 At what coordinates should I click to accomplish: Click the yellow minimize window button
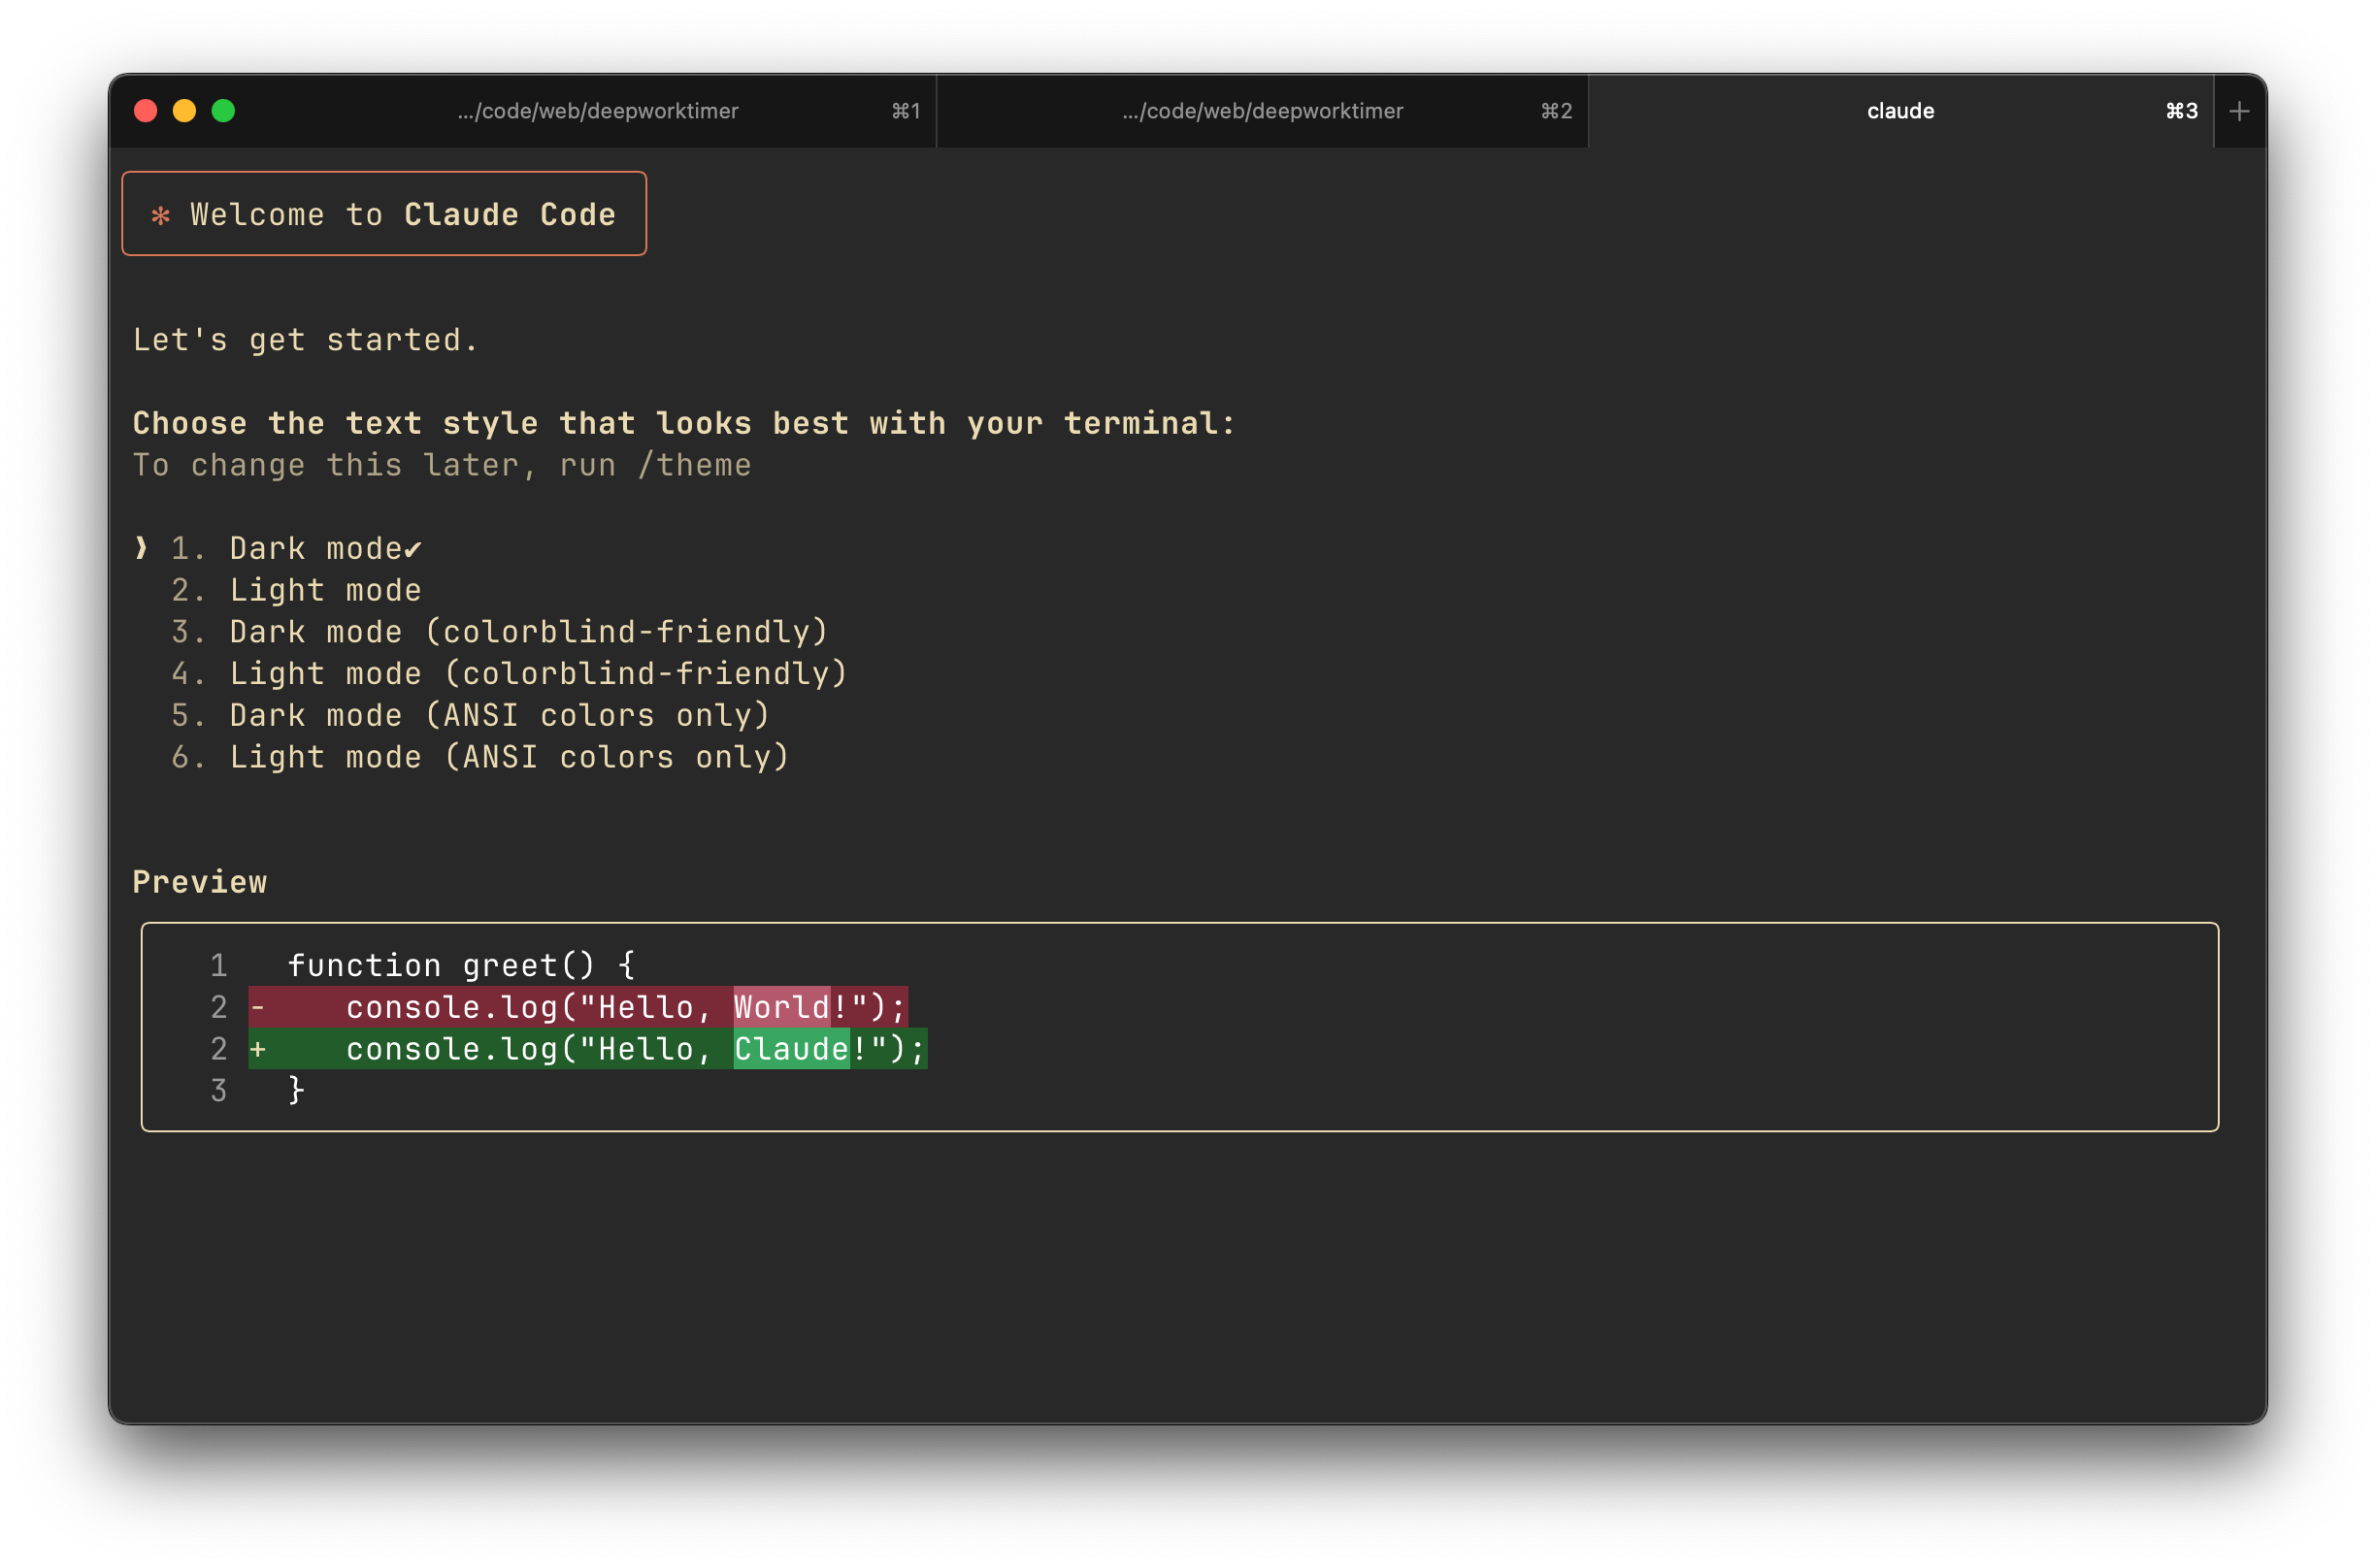pyautogui.click(x=184, y=111)
